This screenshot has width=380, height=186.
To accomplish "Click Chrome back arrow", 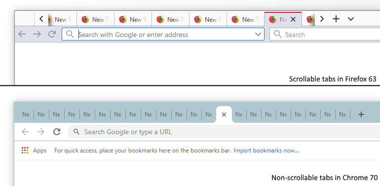I will click(25, 132).
